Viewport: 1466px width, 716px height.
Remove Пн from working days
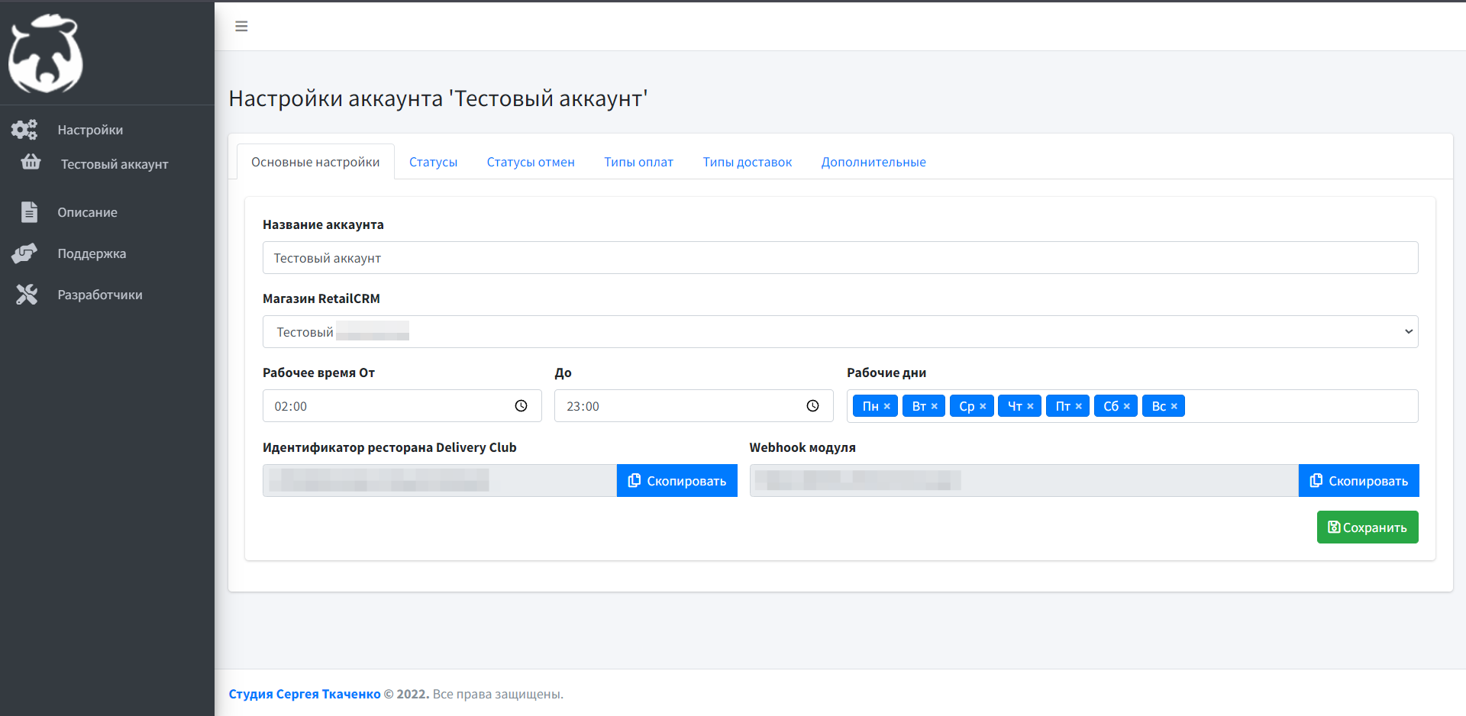point(886,406)
